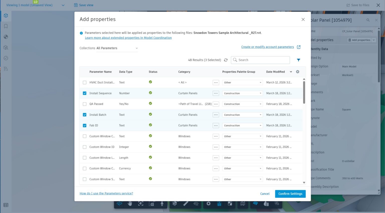Screen dimensions: 385x213
Task: Click the checkmark circle icon in left sidebar
Action: [x=6, y=58]
